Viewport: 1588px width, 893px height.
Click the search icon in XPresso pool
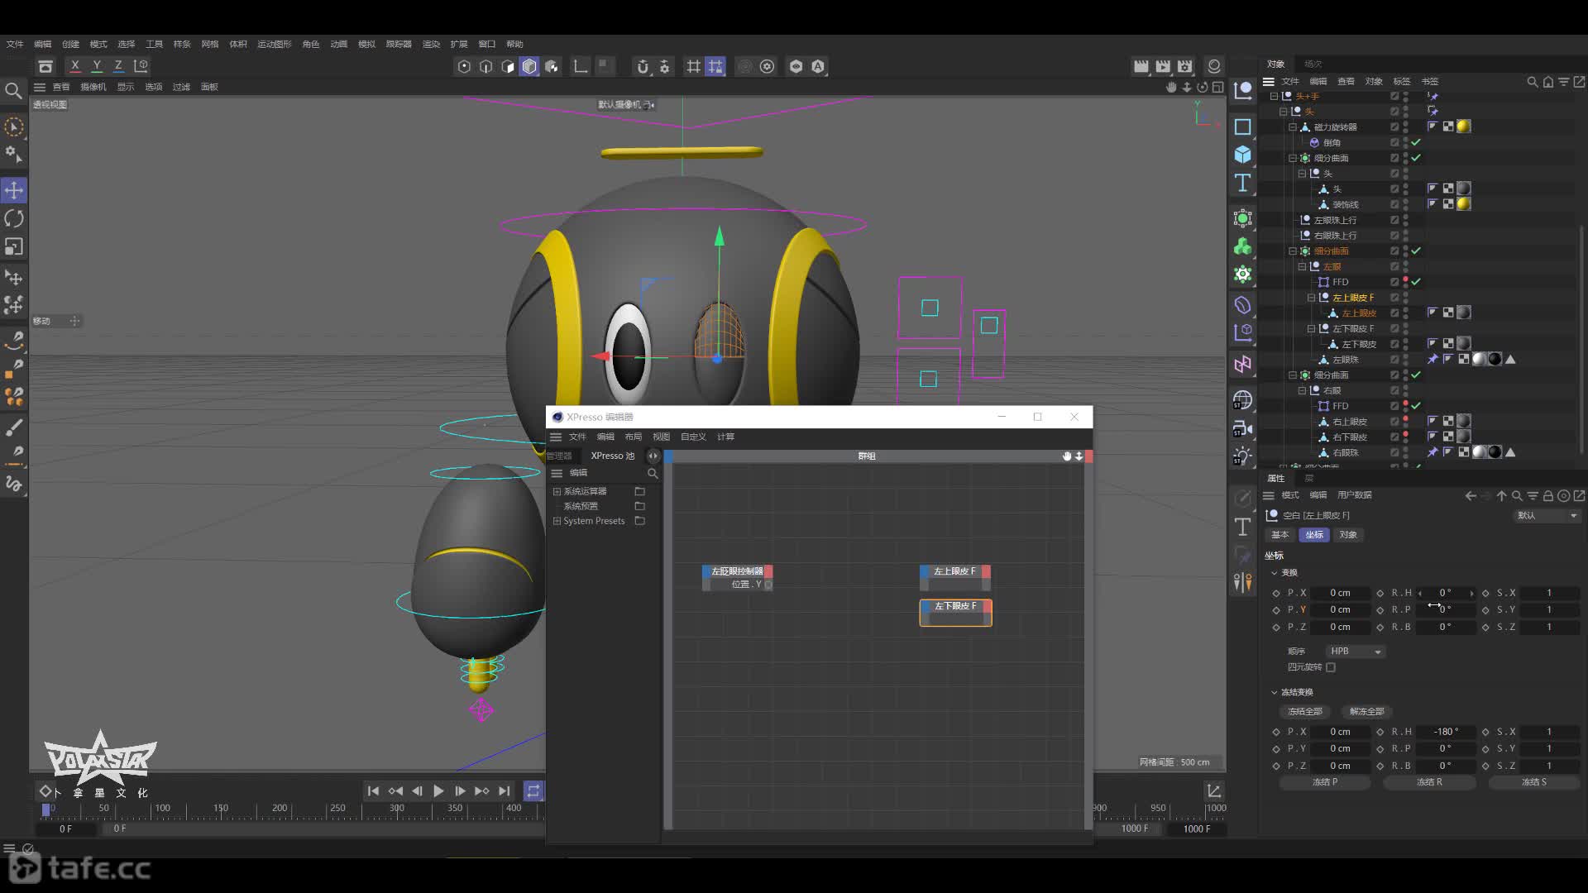point(652,473)
